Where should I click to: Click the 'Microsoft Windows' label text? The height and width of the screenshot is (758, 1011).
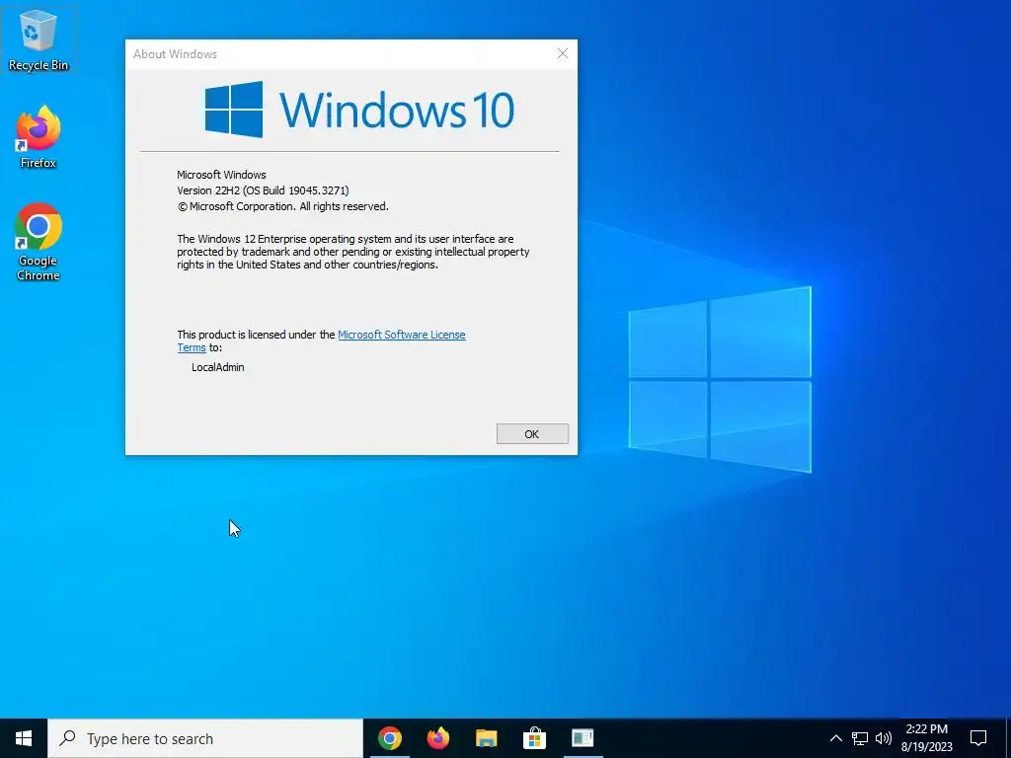[x=221, y=175]
